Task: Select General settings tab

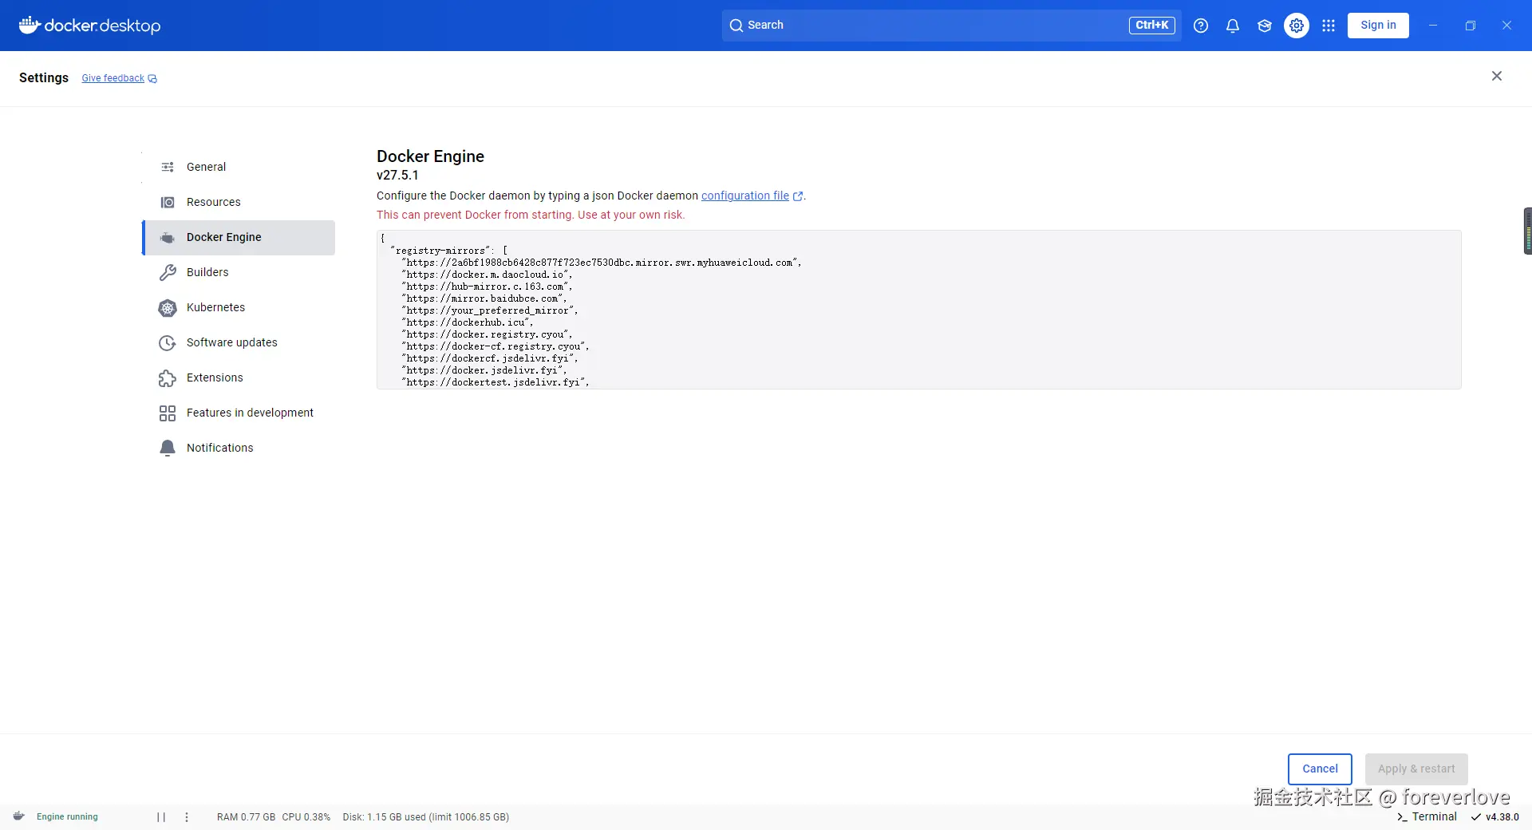Action: pos(239,167)
